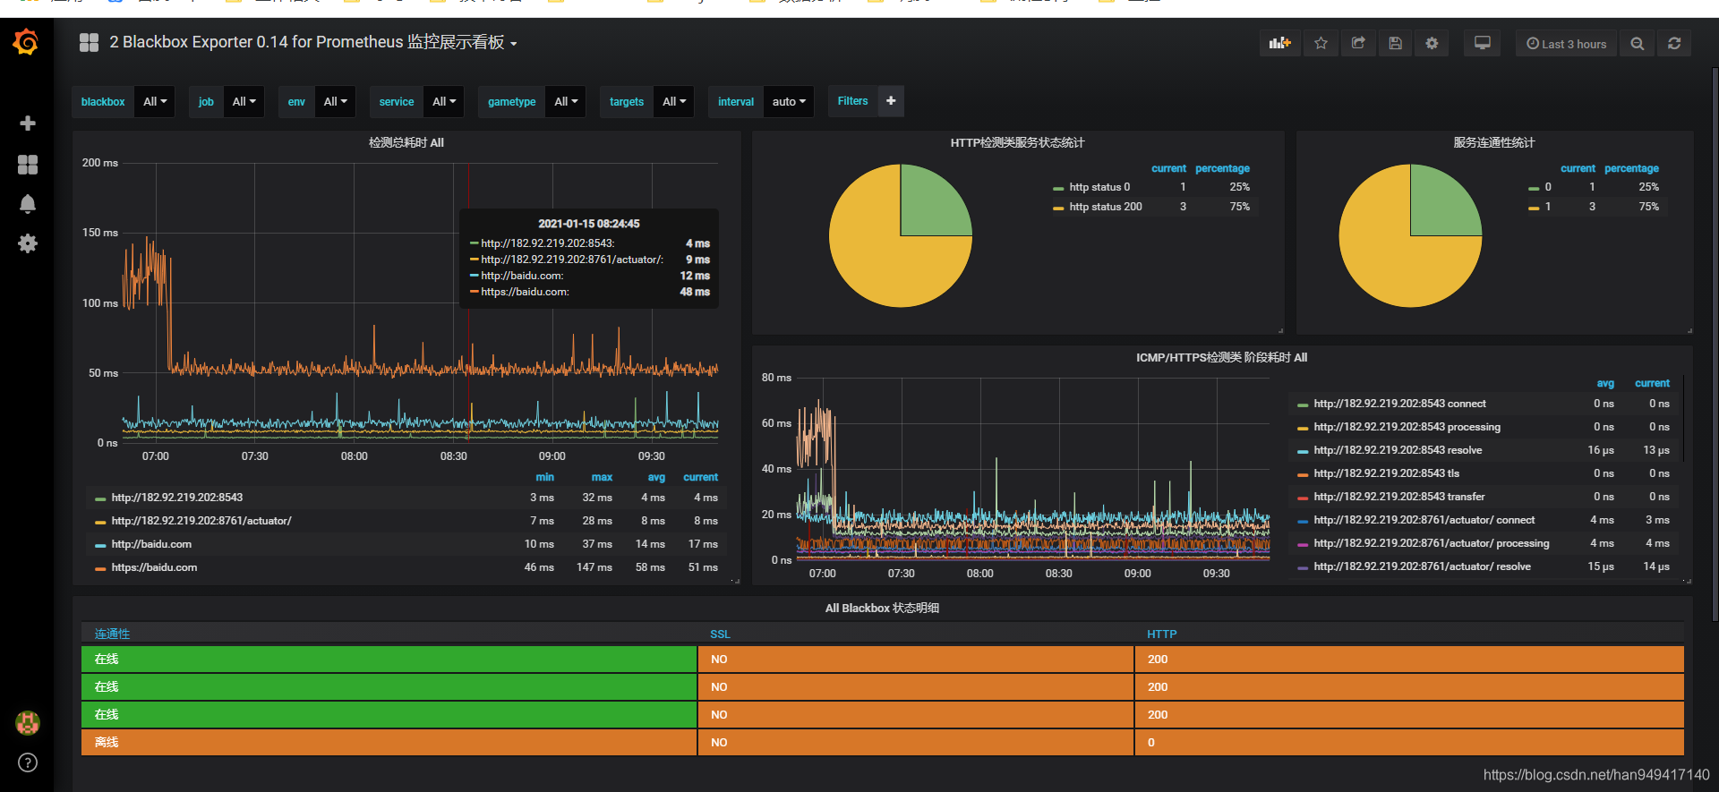This screenshot has height=792, width=1719.
Task: Click the Create plus icon in sidebar
Action: 28,123
